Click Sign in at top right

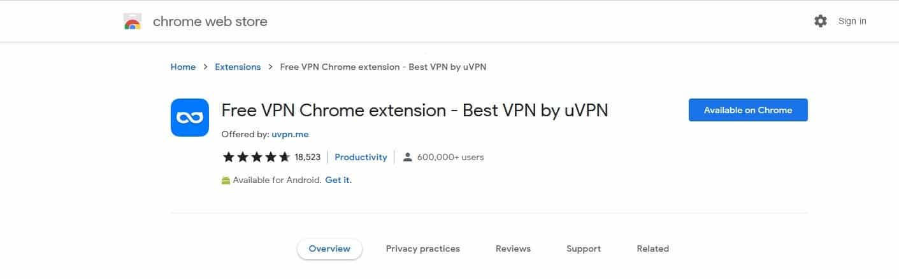tap(852, 21)
